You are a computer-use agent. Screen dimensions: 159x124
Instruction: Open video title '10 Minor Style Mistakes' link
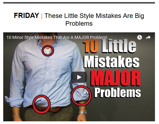point(57,37)
